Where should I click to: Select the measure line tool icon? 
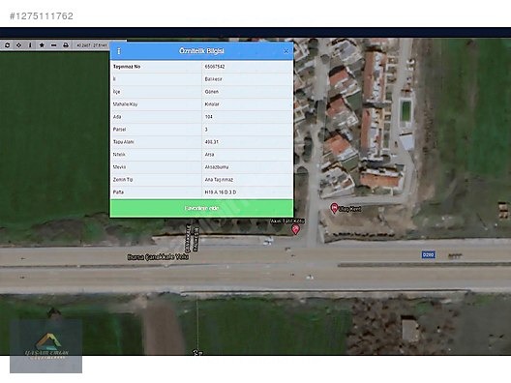[x=54, y=44]
